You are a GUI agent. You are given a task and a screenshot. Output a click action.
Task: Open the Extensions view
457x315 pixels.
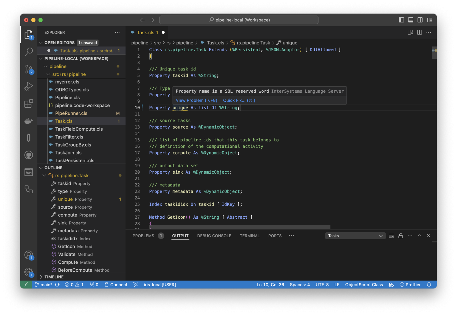point(29,103)
